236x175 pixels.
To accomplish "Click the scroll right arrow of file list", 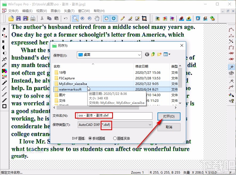I will [x=175, y=107].
